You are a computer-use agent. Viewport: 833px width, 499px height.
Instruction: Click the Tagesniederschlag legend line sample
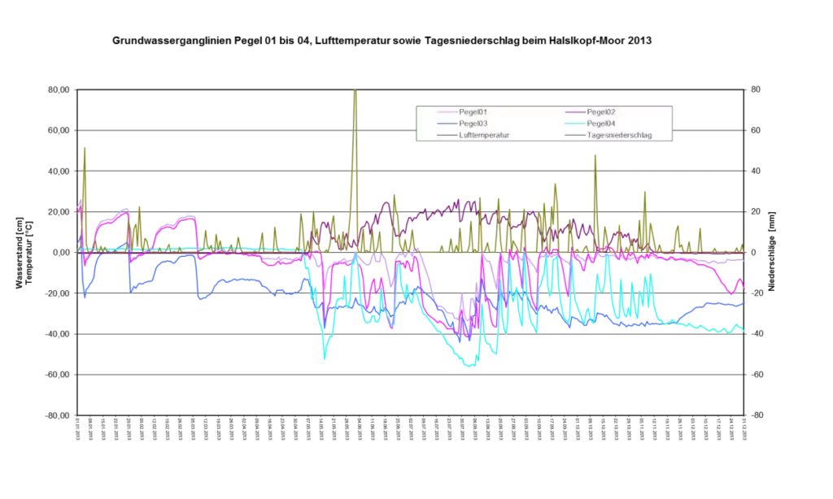click(574, 136)
